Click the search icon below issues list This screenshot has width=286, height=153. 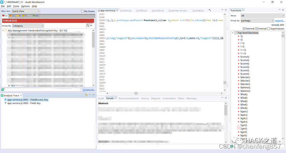[x=3, y=90]
